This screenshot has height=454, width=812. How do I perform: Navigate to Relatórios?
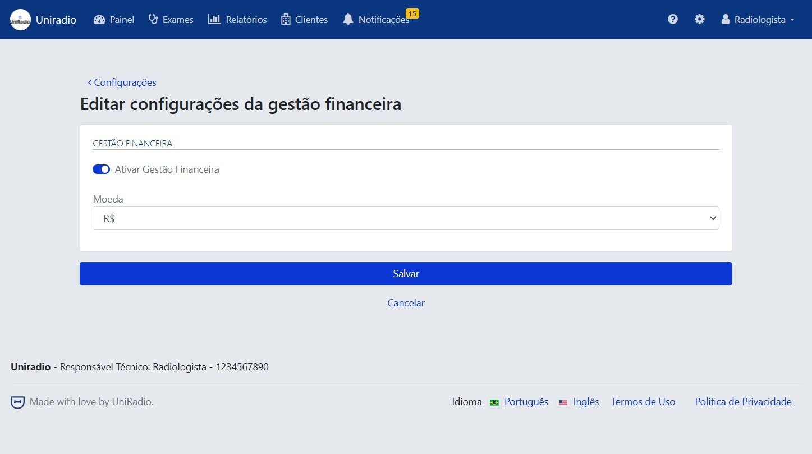pyautogui.click(x=237, y=20)
